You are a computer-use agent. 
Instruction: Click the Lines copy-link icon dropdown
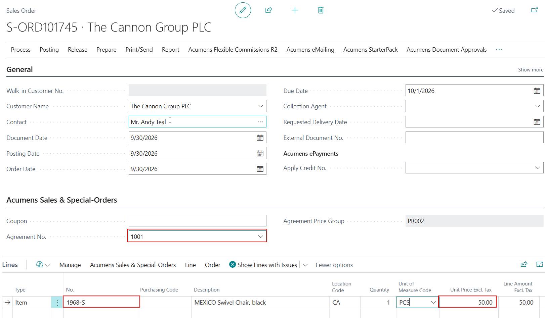[x=43, y=265]
